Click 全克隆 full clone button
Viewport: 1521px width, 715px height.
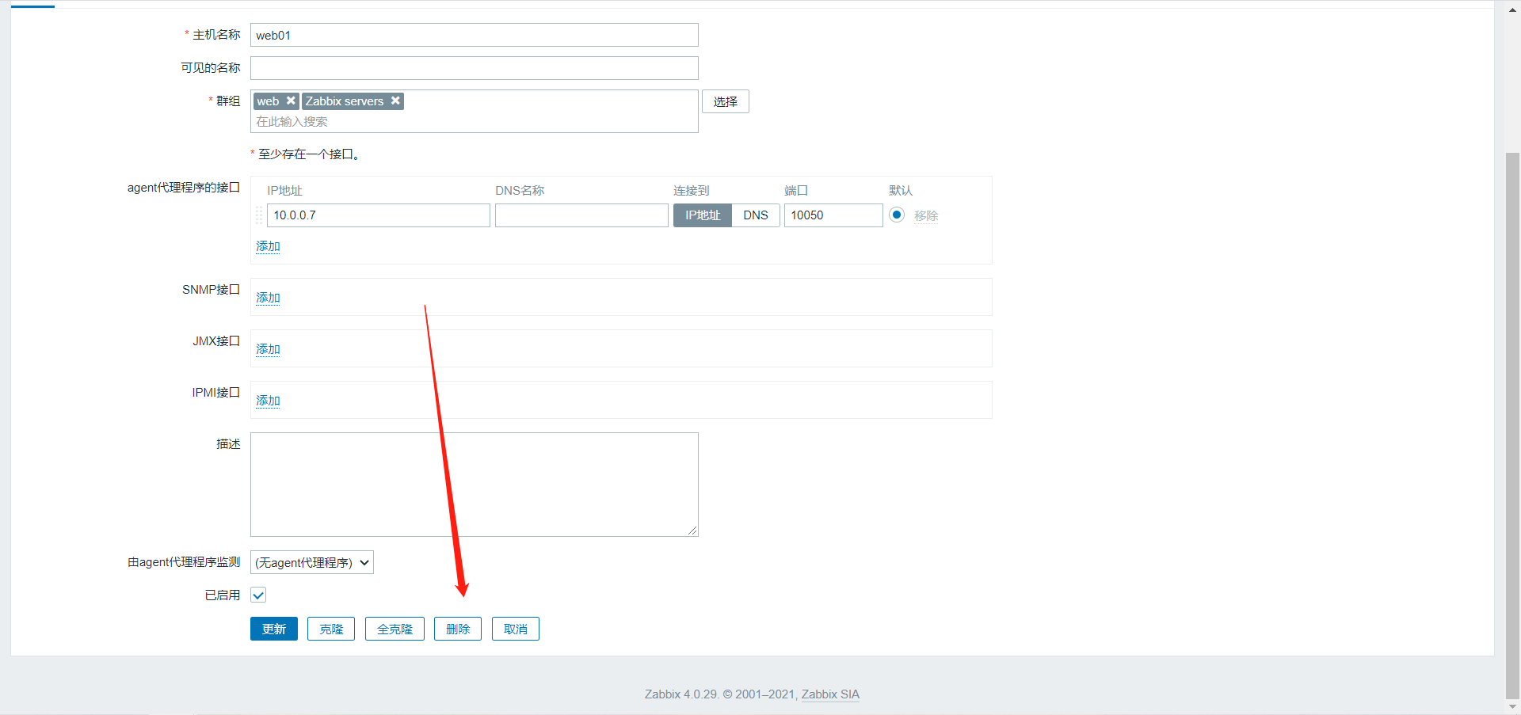coord(395,629)
